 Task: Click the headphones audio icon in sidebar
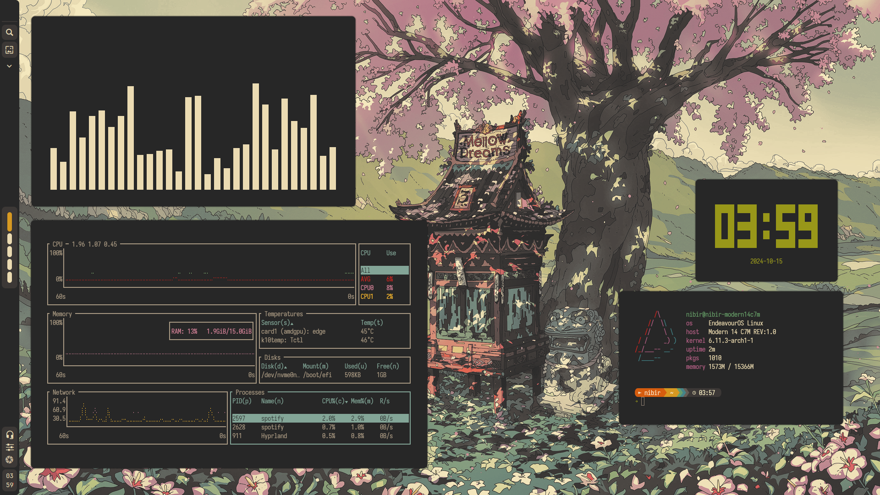tap(9, 434)
